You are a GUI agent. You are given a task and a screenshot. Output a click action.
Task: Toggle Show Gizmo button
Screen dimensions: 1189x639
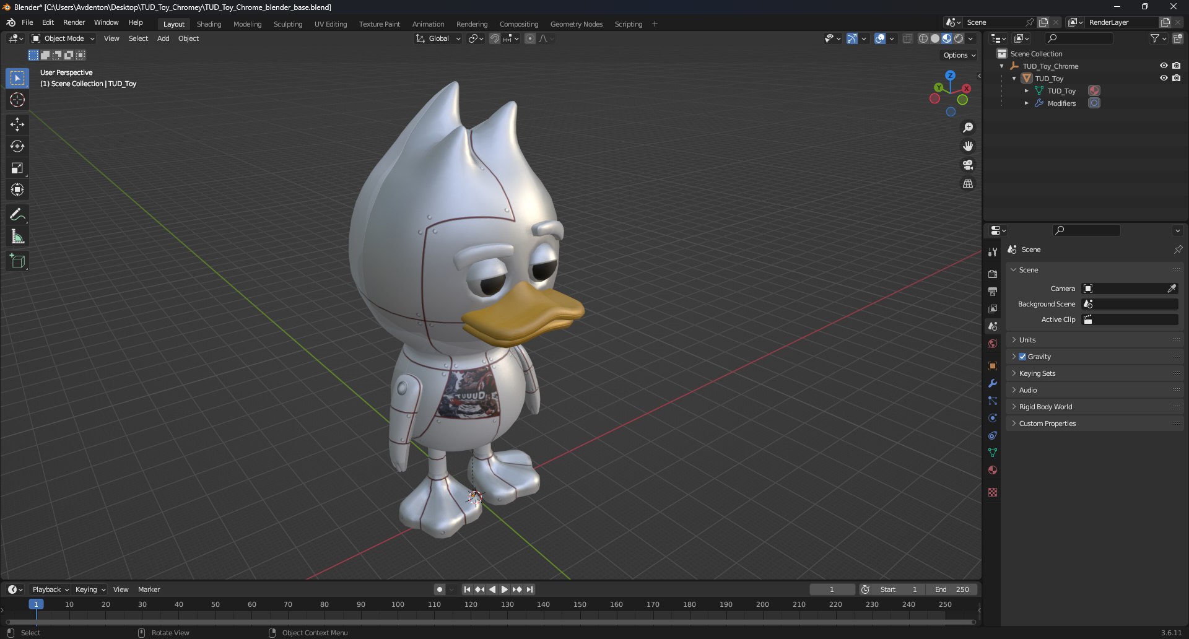[x=852, y=38]
